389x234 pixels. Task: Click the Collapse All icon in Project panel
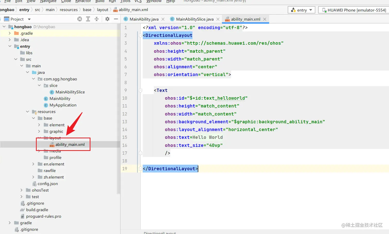(96, 19)
